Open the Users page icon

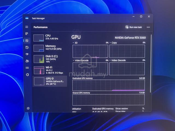click(27, 61)
